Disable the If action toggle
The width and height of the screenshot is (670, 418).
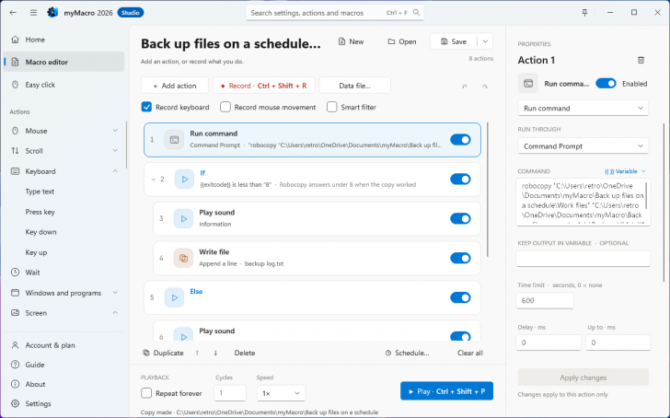tap(460, 180)
